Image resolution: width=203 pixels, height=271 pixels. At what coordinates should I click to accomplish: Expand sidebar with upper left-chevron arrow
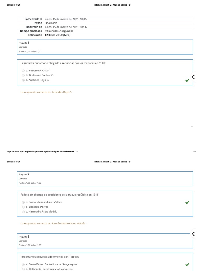(x=193, y=77)
